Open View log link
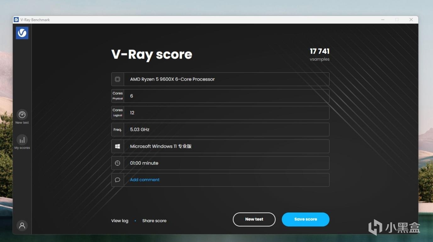Screen dimensions: 433x242 [x=120, y=221]
